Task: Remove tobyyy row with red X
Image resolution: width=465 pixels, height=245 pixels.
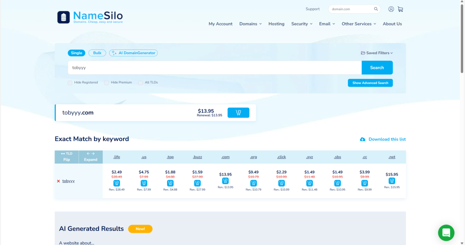Action: click(59, 181)
